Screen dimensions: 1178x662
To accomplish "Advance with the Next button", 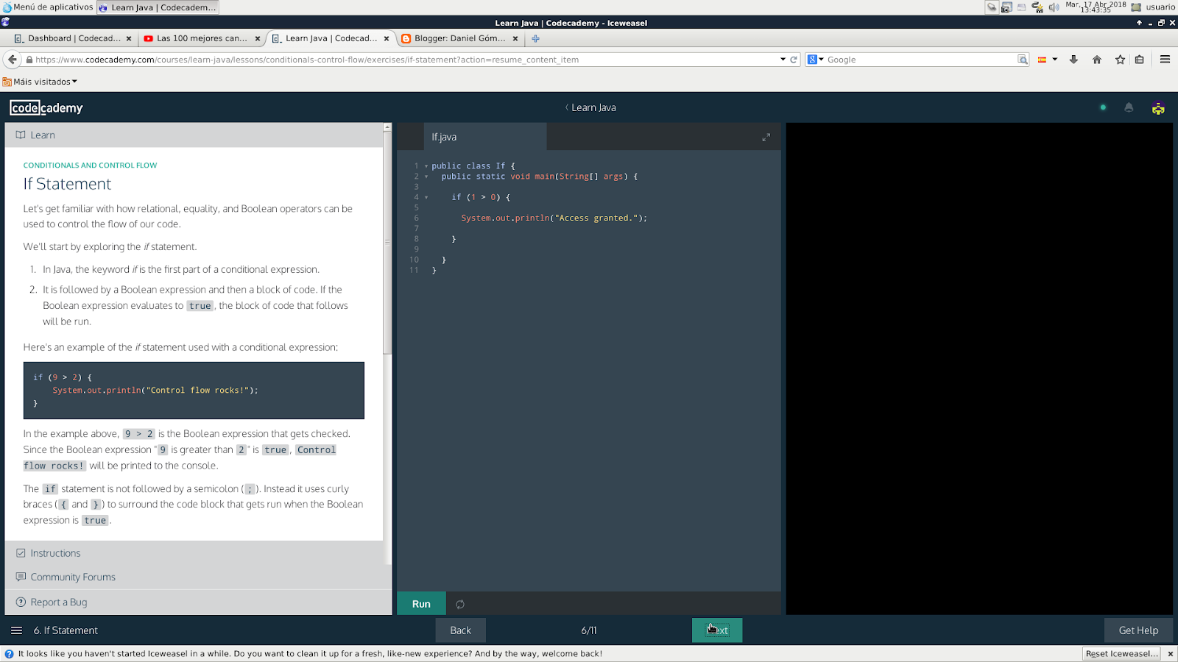I will coord(716,630).
